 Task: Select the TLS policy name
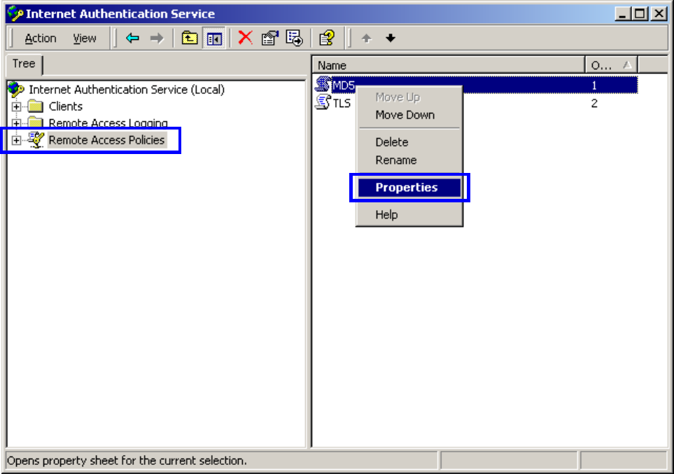coord(342,103)
